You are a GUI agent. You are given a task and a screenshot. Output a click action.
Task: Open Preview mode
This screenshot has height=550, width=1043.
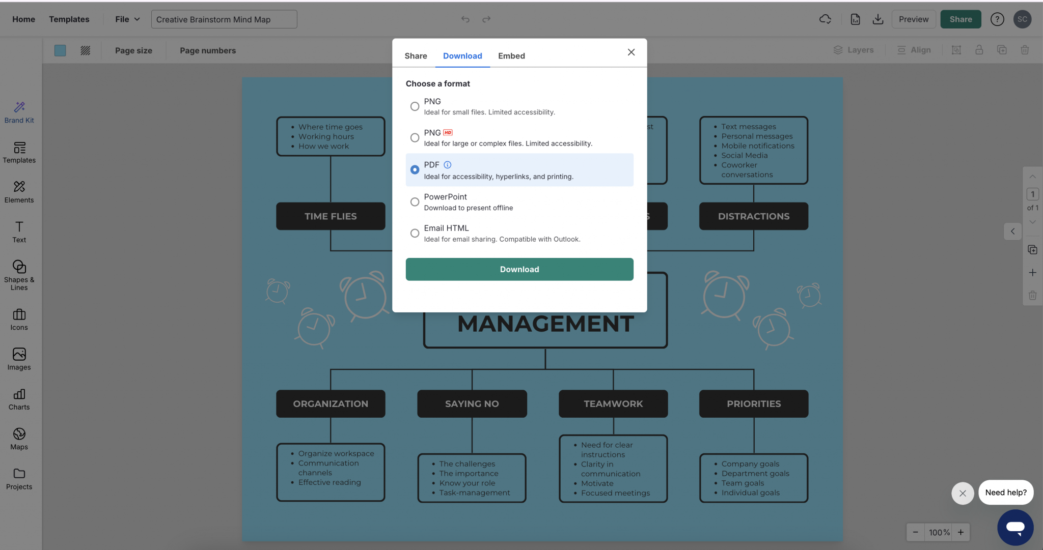913,19
